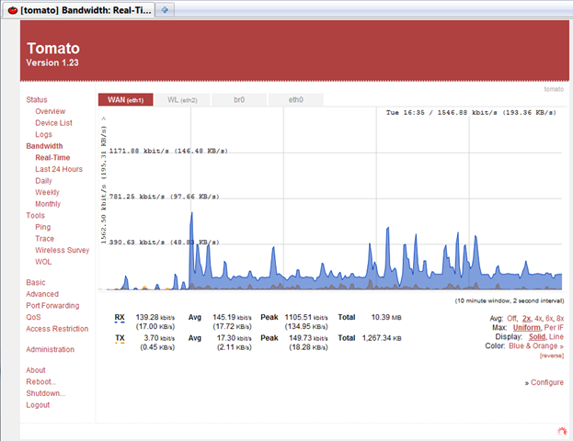Set averaging to 4x
Screen dimensions: 573x441
538,318
